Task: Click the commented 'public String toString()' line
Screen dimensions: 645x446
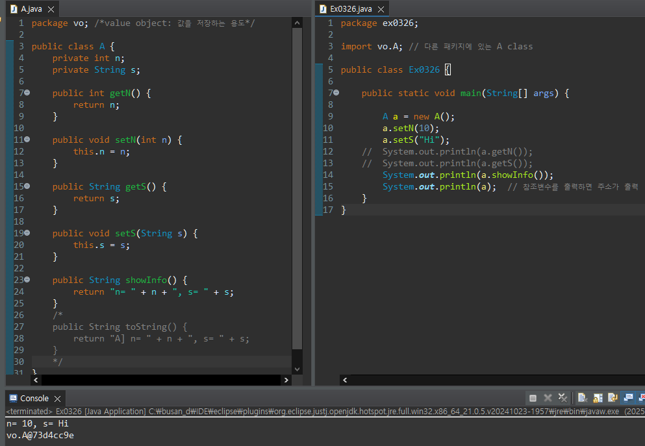Action: (120, 327)
